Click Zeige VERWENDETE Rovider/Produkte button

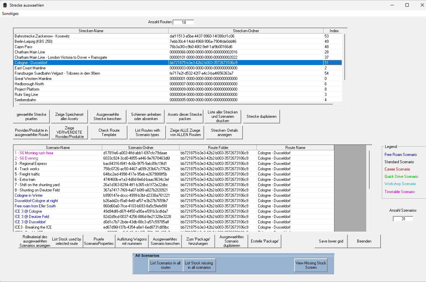(x=69, y=132)
